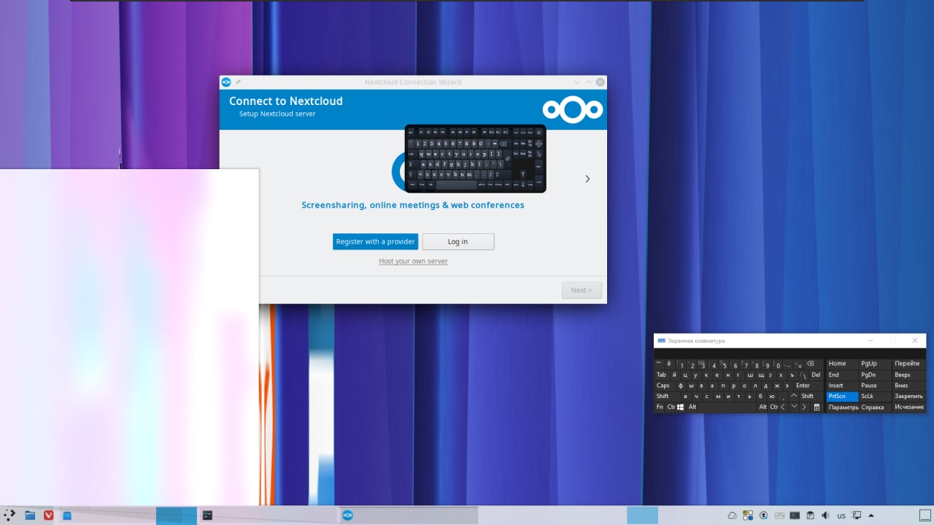Open the wizard title bar dropdown arrow
The width and height of the screenshot is (934, 525).
coord(576,82)
